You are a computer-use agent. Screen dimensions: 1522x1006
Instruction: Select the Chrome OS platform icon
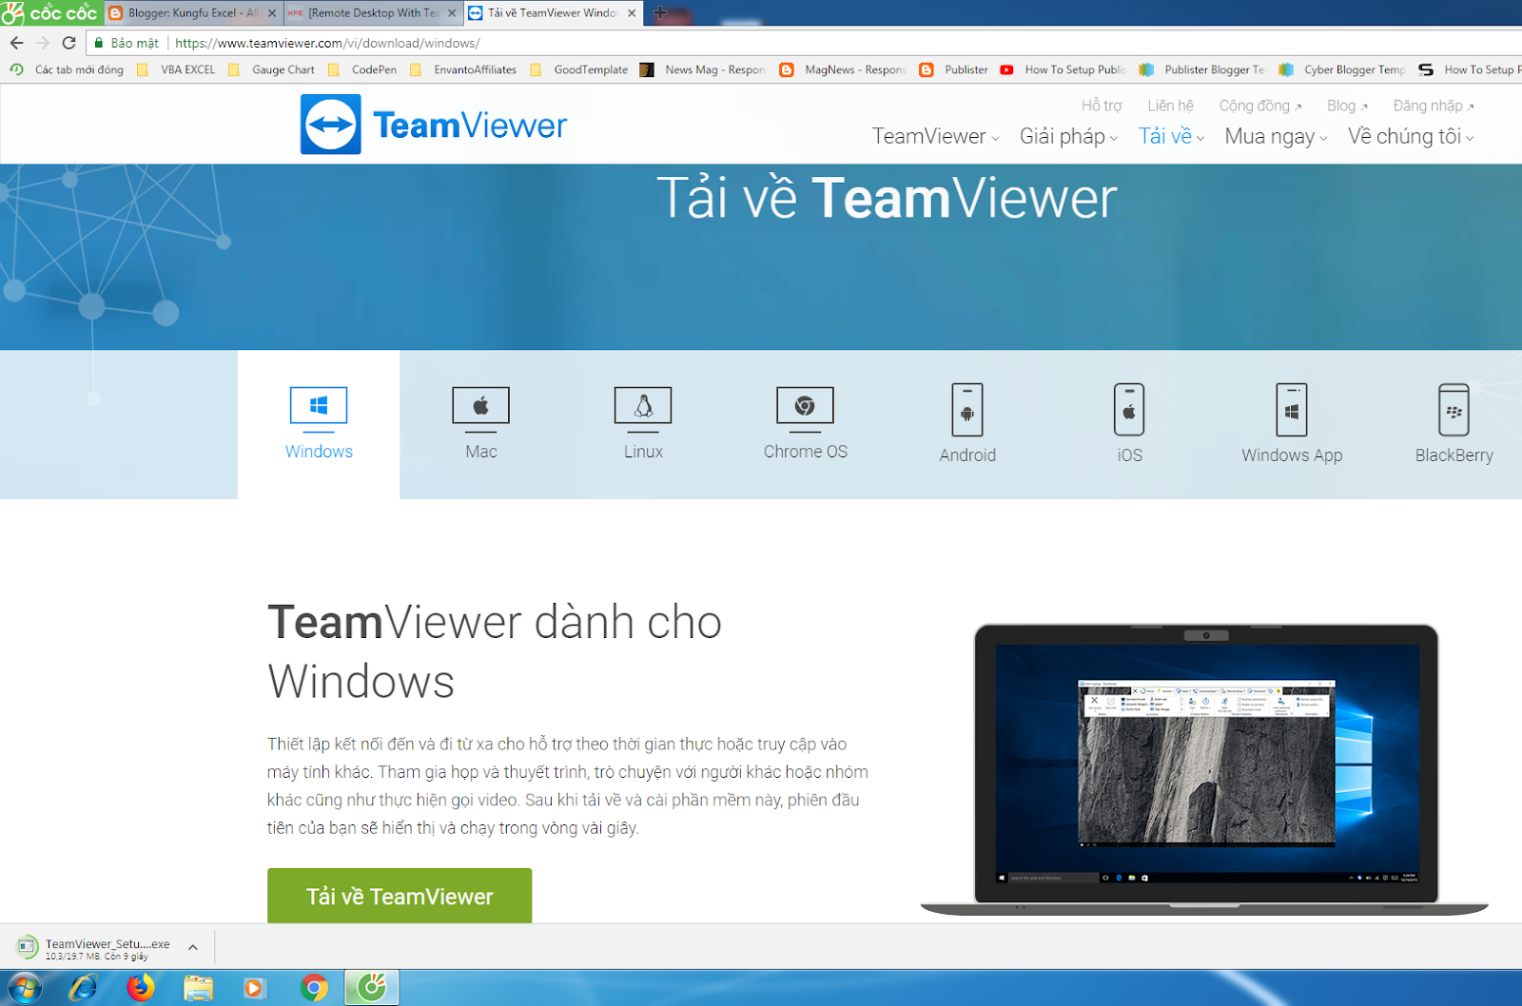click(805, 406)
